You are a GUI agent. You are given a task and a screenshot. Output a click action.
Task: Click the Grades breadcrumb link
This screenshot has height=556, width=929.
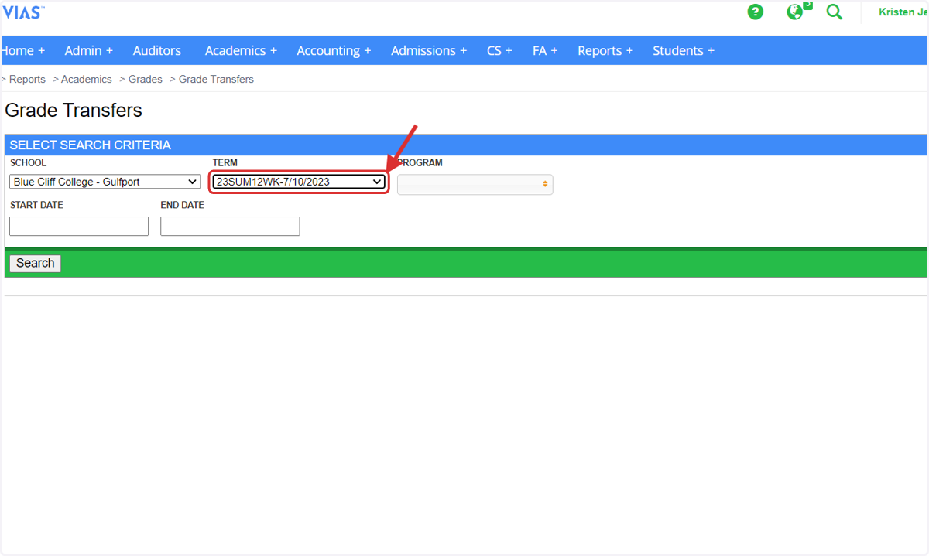pyautogui.click(x=146, y=80)
